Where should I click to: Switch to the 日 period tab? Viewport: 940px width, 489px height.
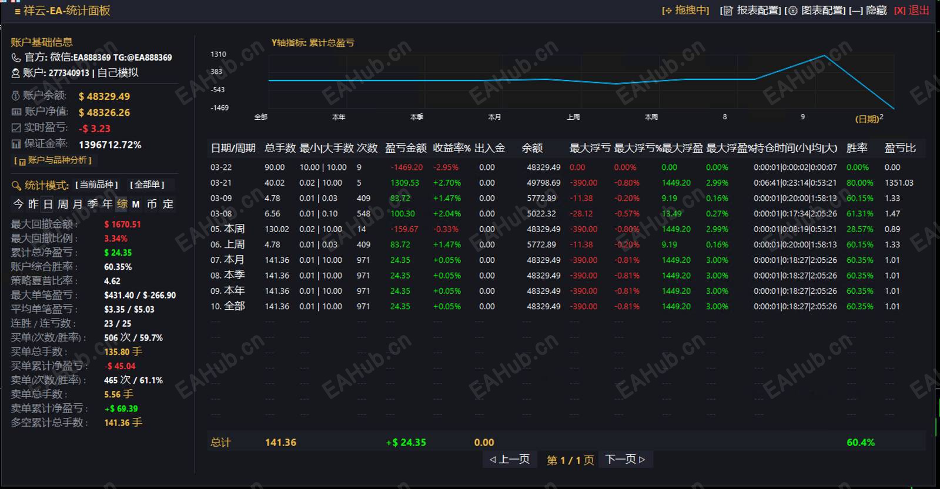tap(48, 204)
